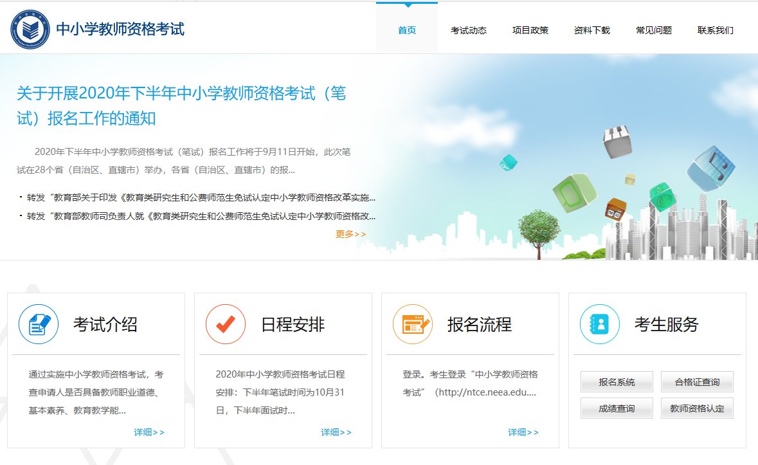Open the 首页 navigation tab
758x465 pixels.
tap(407, 30)
